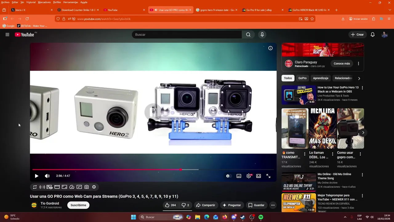This screenshot has width=394, height=222.
Task: Open playback speed gauge icon
Action: (x=72, y=187)
